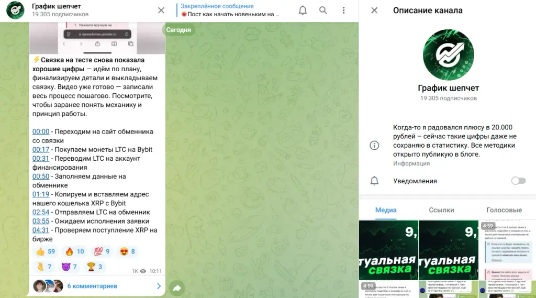The width and height of the screenshot is (536, 298).
Task: Close the pinned message bar with X
Action: tap(161, 10)
